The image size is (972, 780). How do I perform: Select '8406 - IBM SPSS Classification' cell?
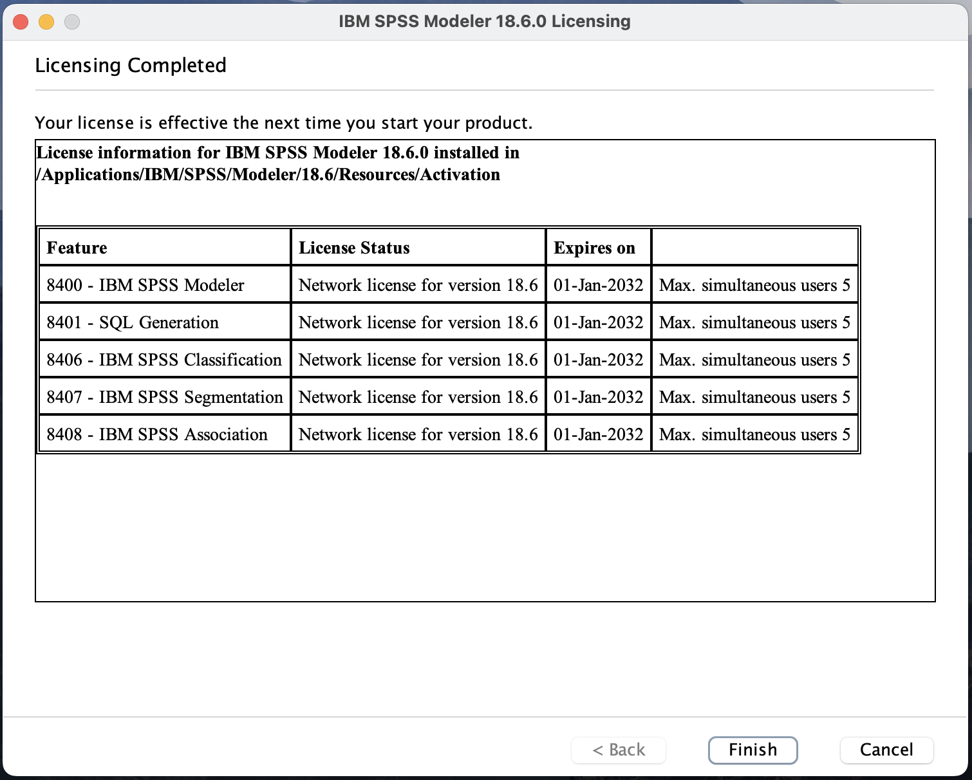coord(165,360)
